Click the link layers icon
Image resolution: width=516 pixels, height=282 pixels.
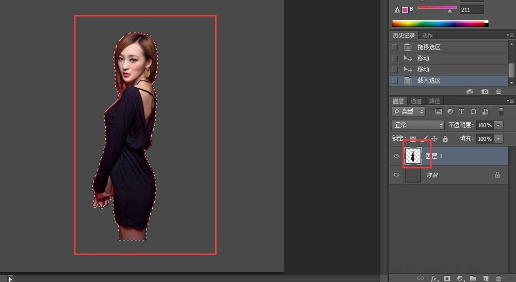[420, 278]
